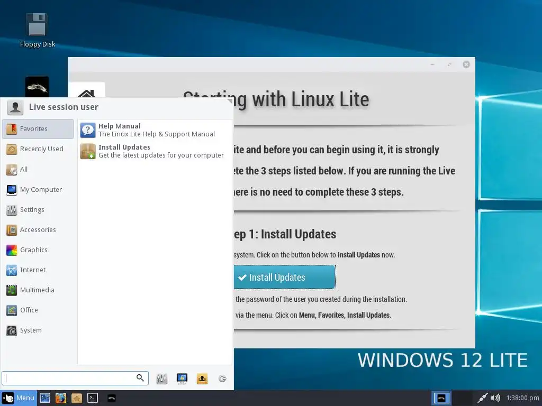Image resolution: width=542 pixels, height=406 pixels.
Task: Click the feather window item on taskbar
Action: [x=112, y=398]
